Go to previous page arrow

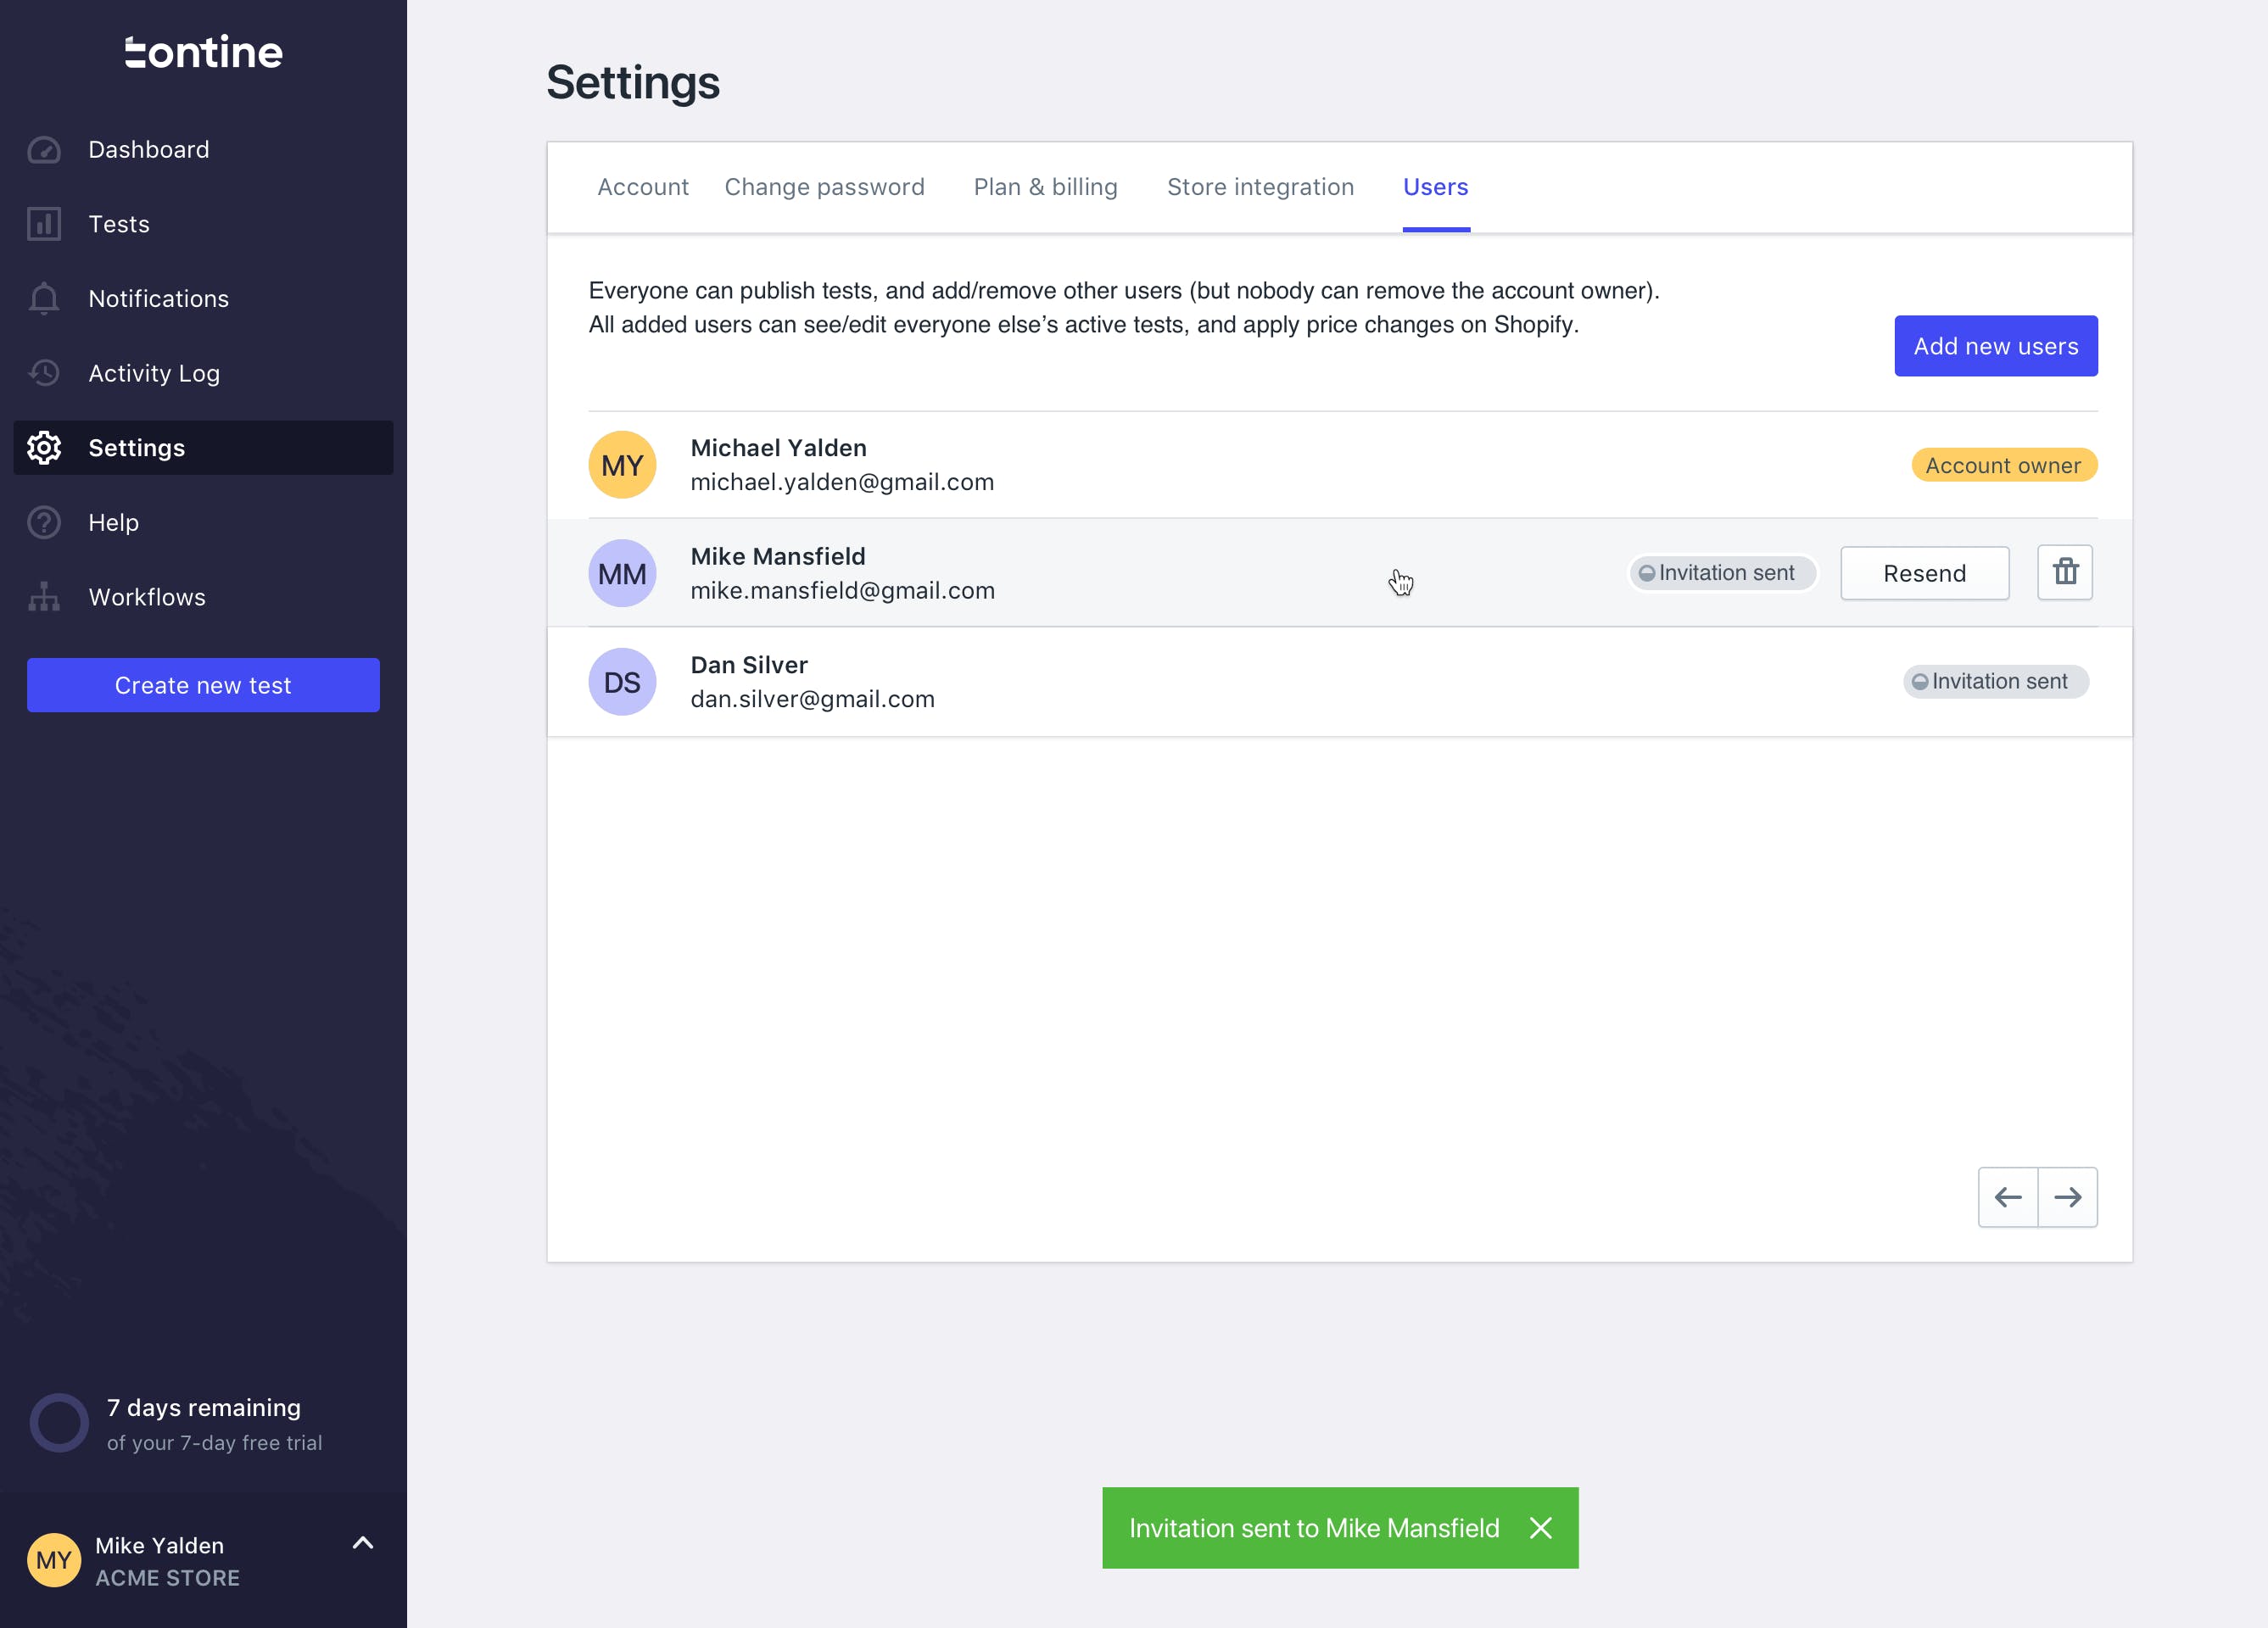click(x=2008, y=1197)
